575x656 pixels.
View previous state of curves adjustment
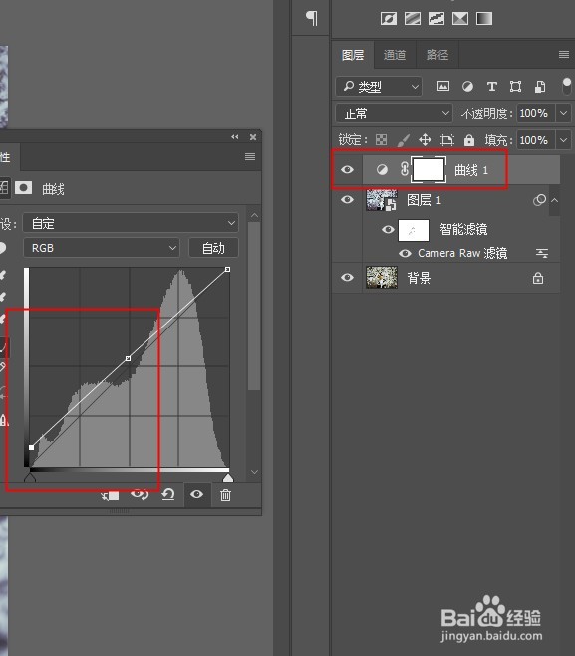140,495
